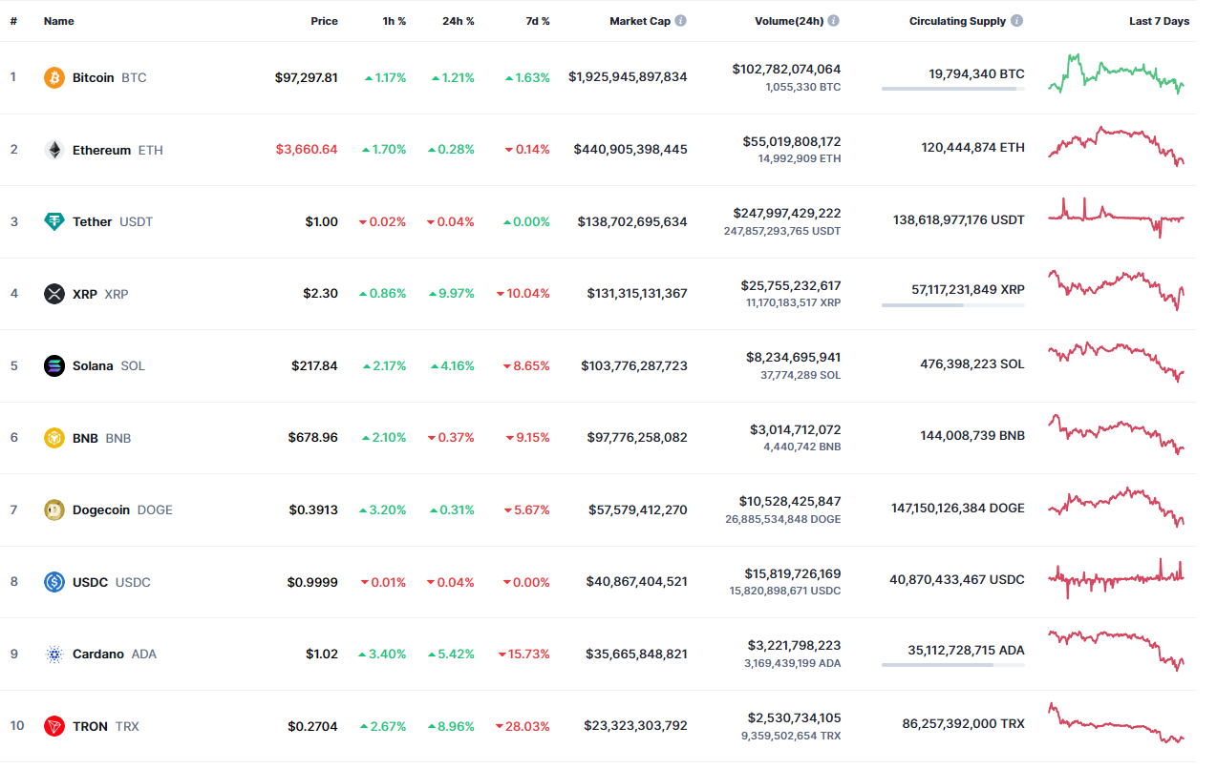Click Cardano 7d change 15.73%
The height and width of the screenshot is (769, 1217).
pos(523,654)
